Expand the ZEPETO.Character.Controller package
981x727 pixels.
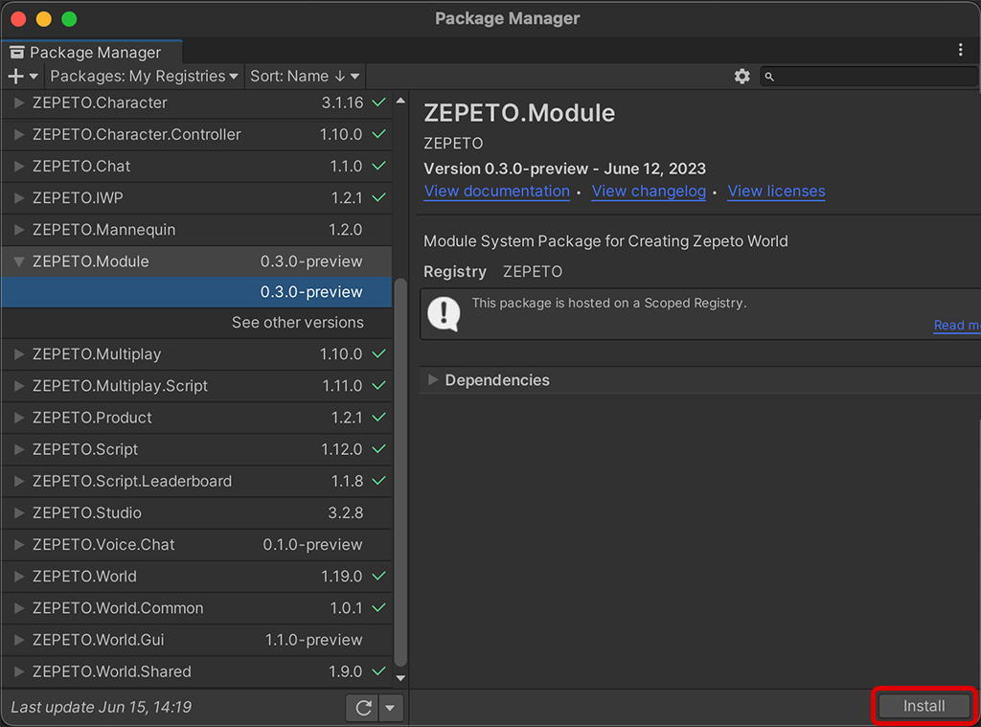(x=19, y=135)
